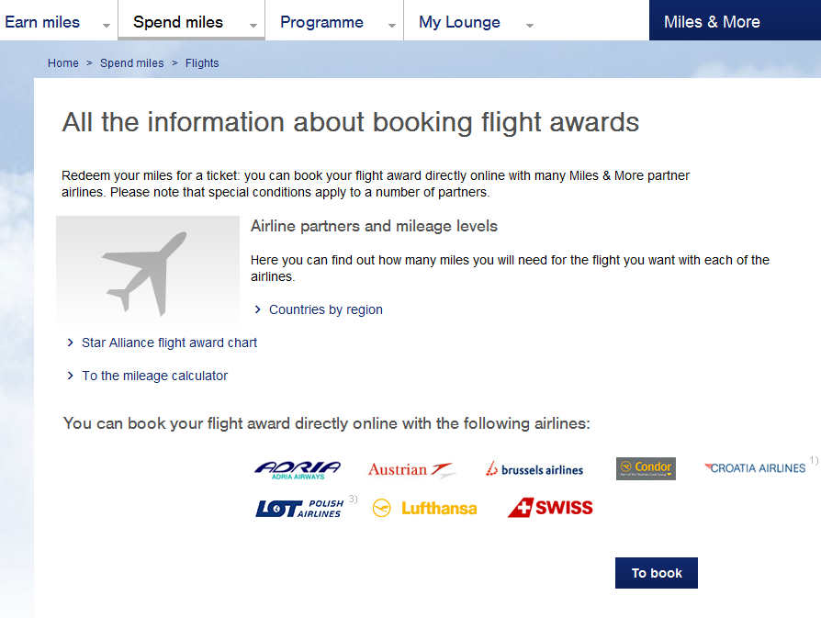Viewport: 821px width, 618px height.
Task: Open Star Alliance flight award chart
Action: pos(169,343)
